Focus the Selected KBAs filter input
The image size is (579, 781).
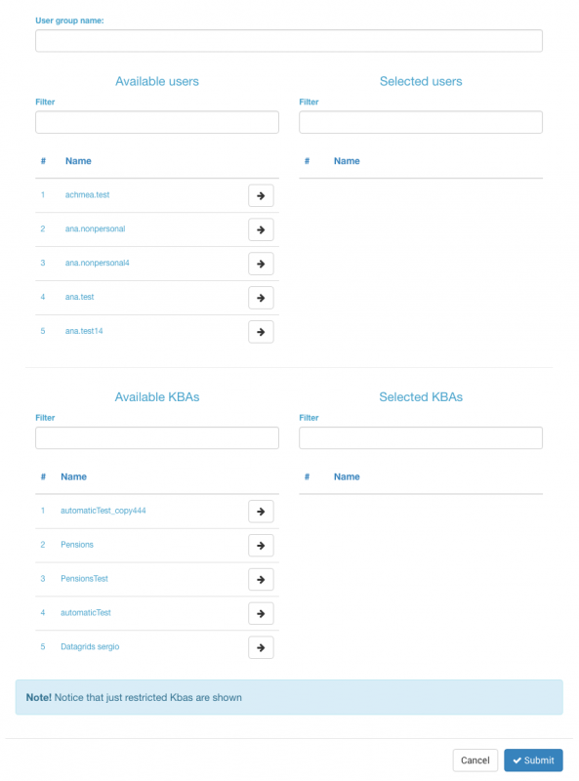tap(421, 437)
